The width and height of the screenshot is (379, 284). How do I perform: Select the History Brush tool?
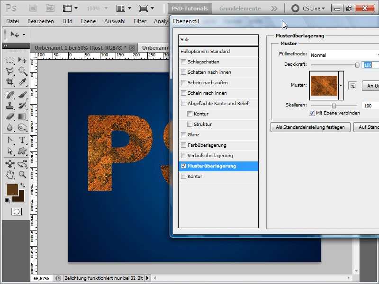click(22, 106)
